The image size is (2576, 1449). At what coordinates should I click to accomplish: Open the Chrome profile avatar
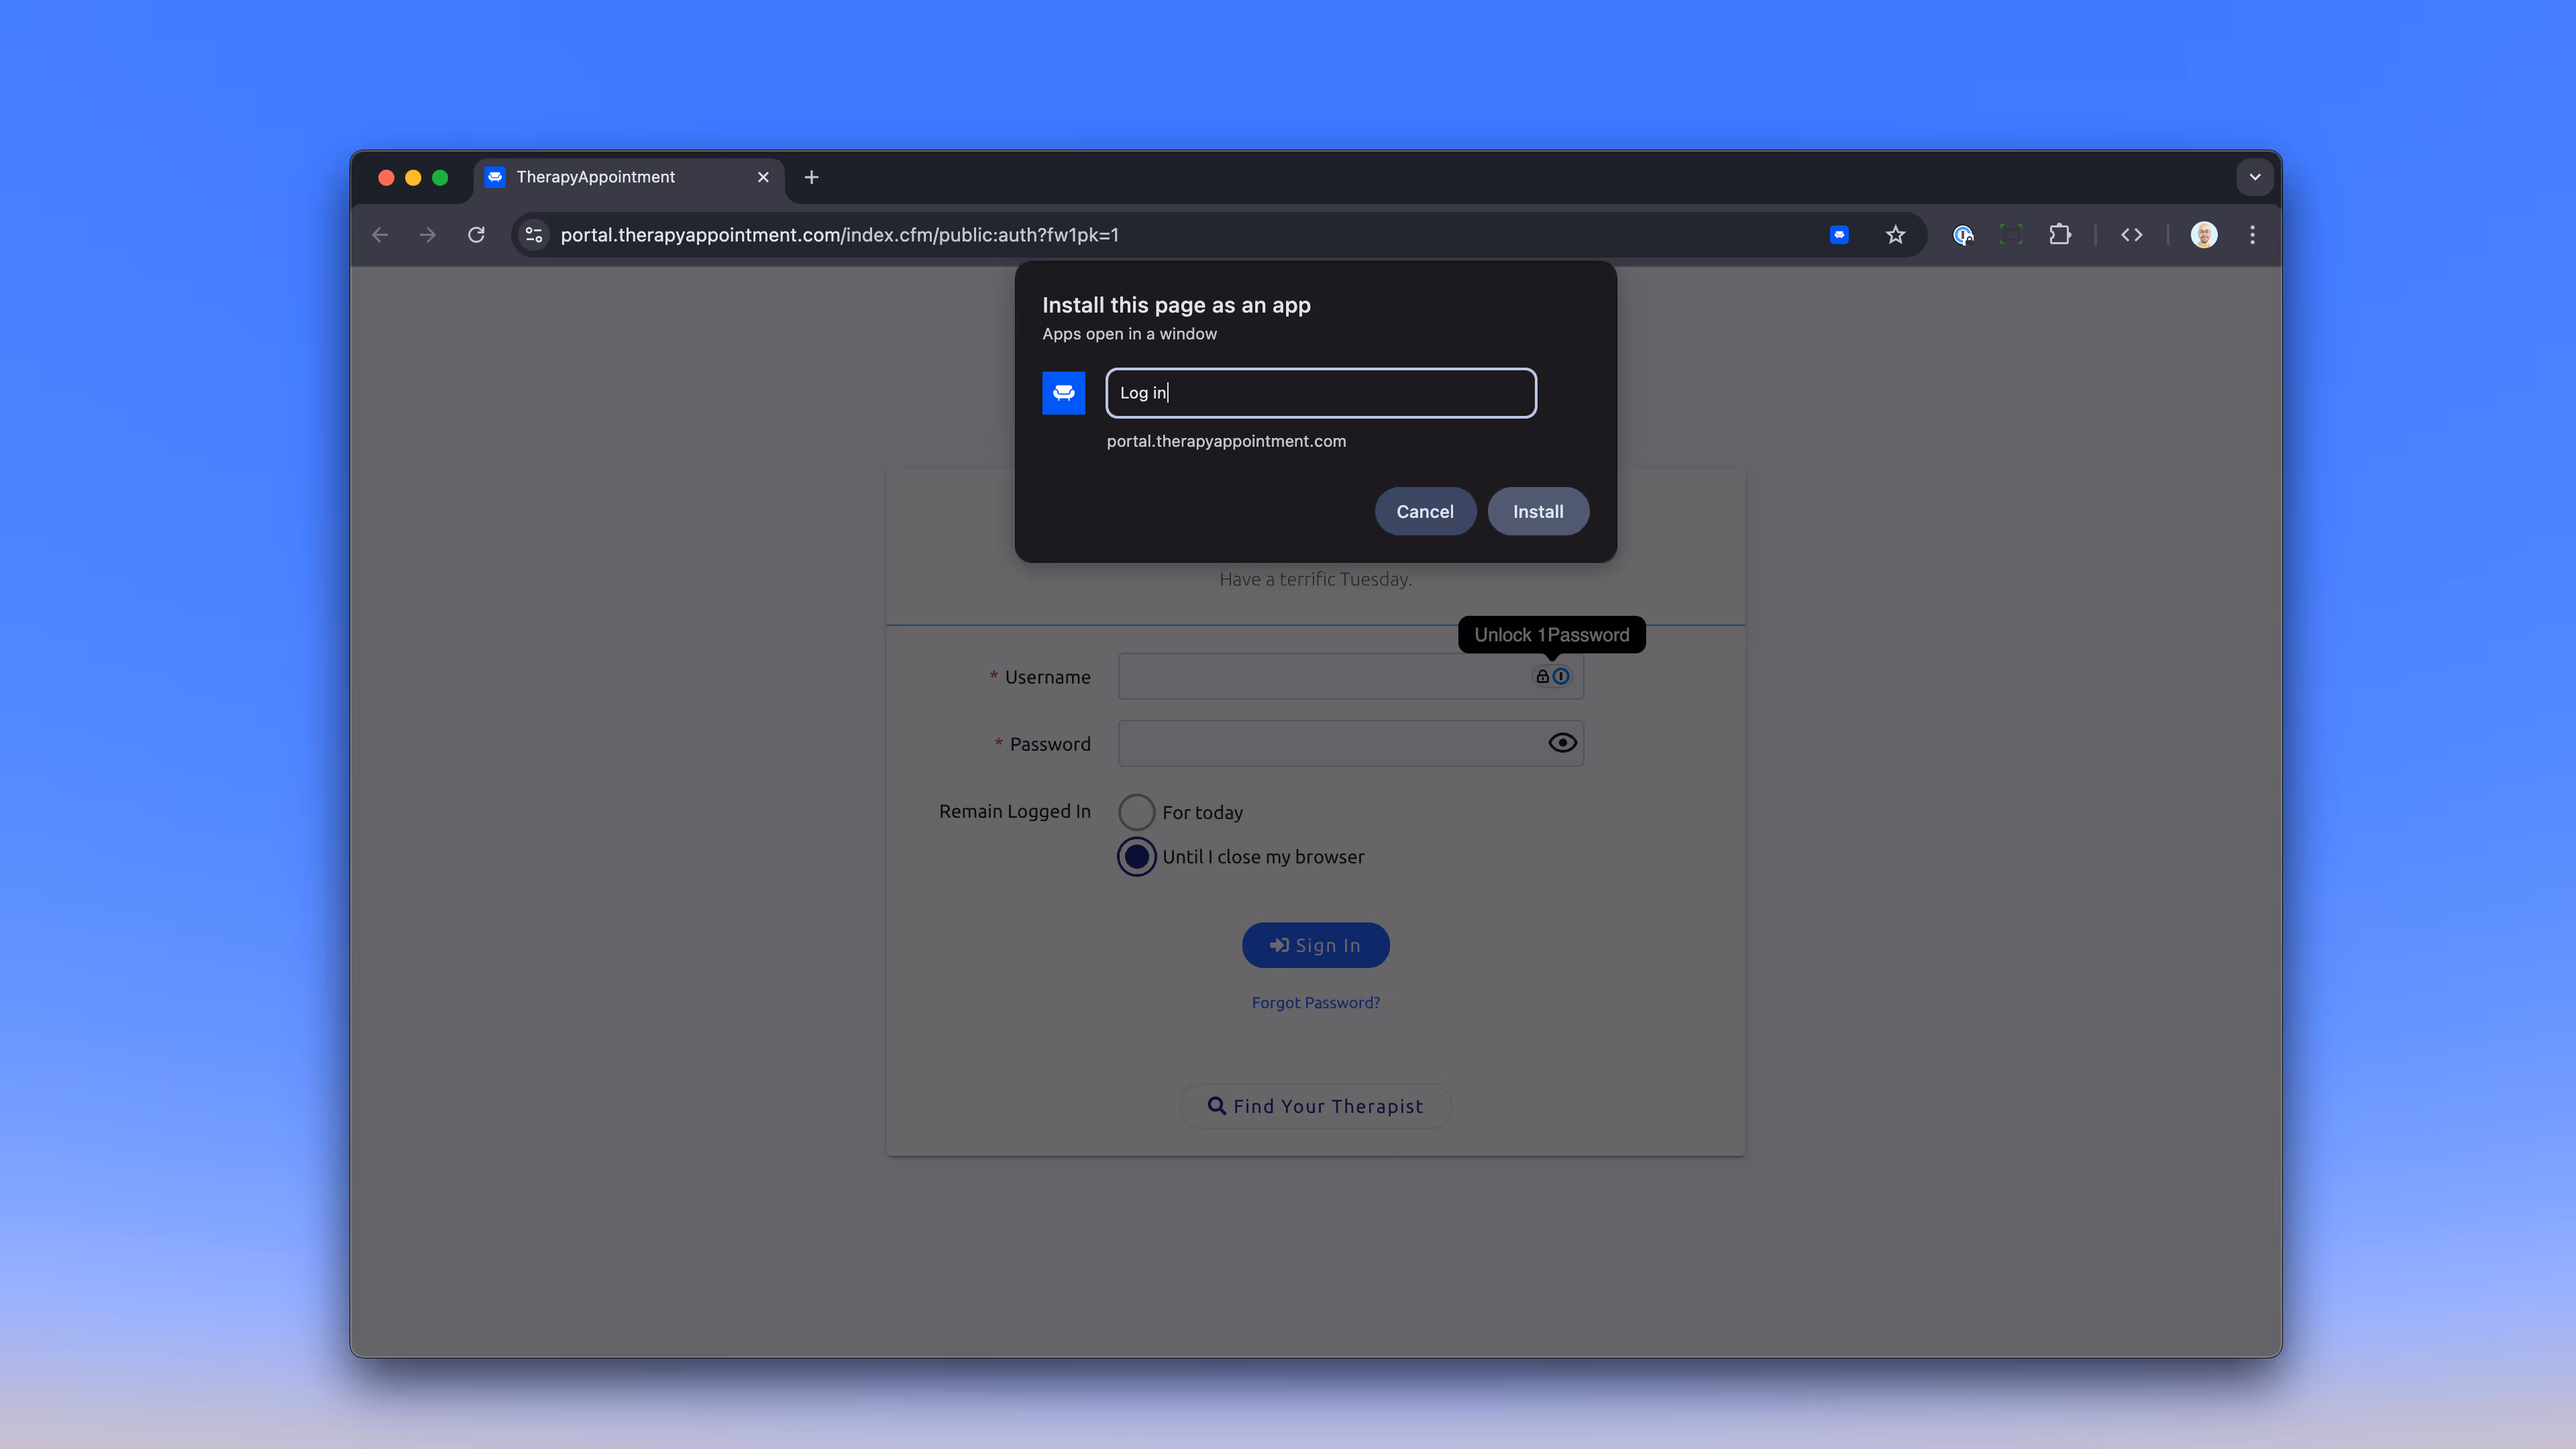[2204, 235]
